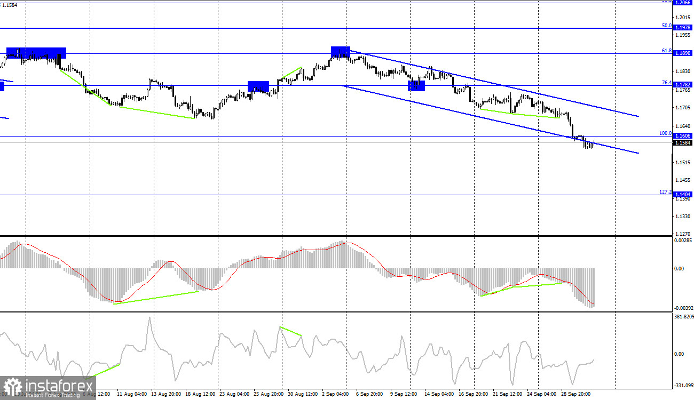Click the 76.4 Fibonacci level label
694x400 pixels.
coord(666,82)
